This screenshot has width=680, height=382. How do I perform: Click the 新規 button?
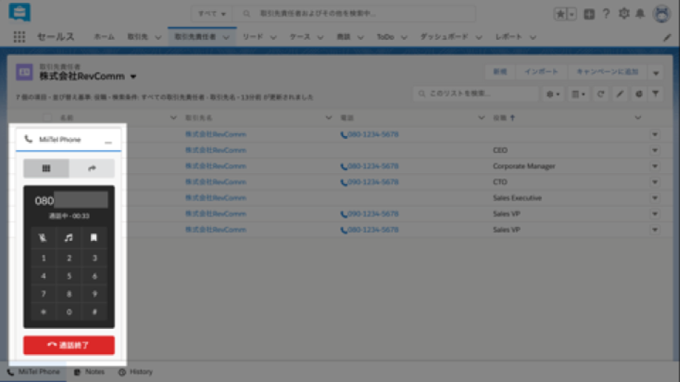(x=500, y=72)
